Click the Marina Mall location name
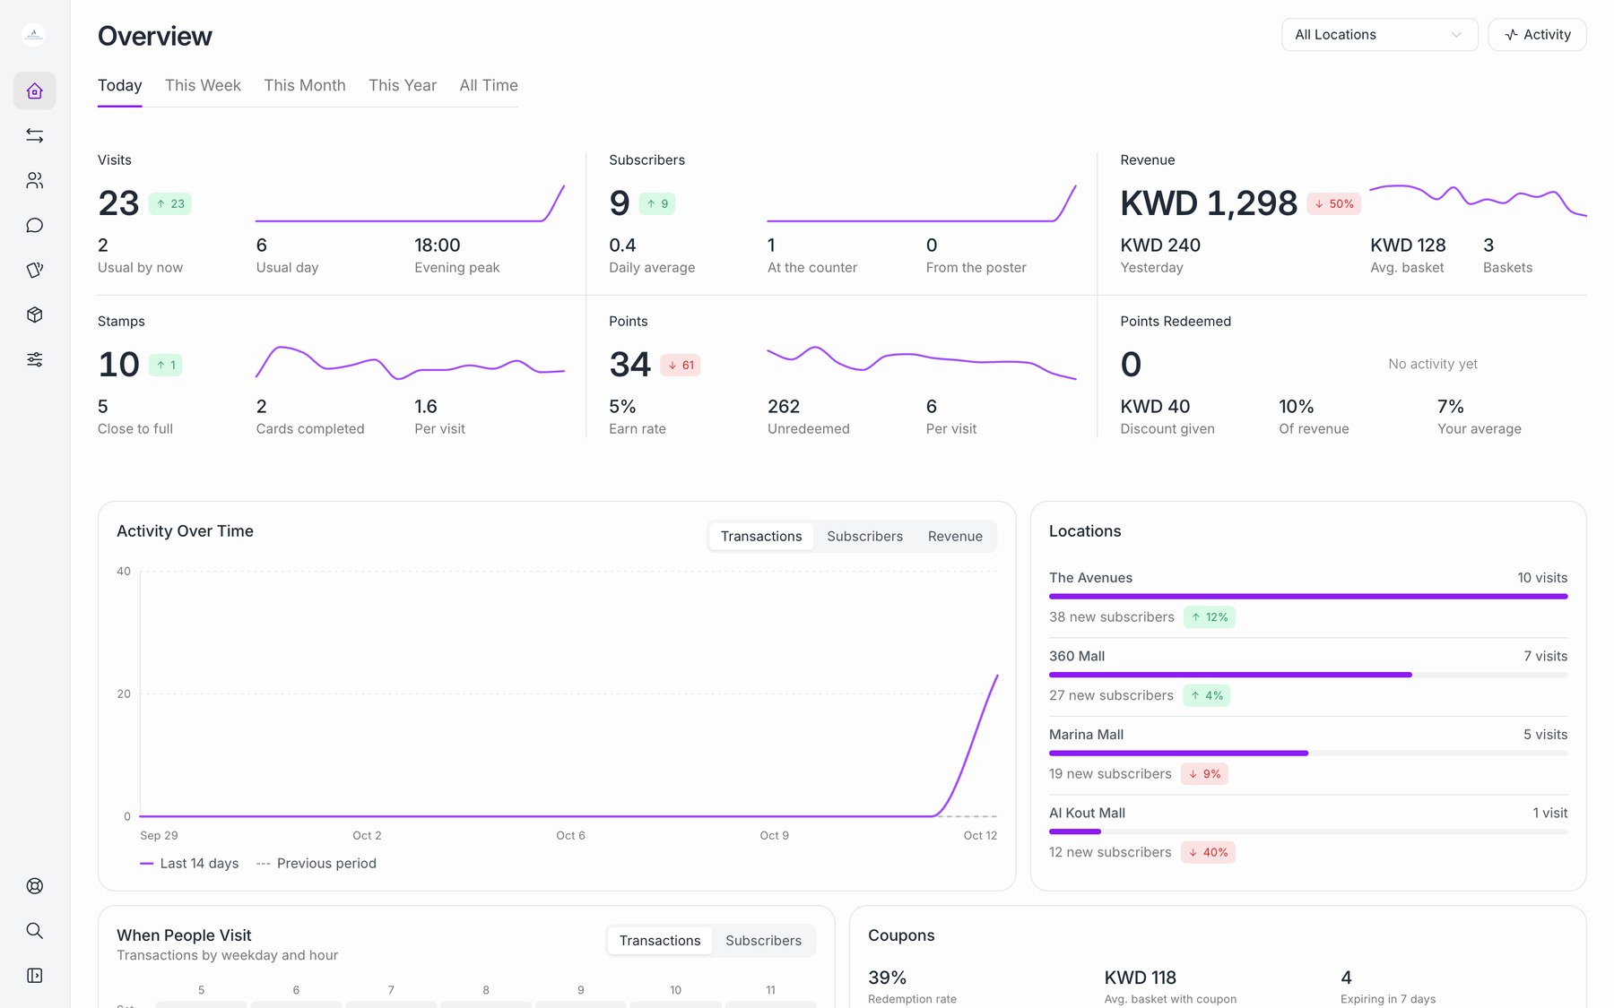 click(x=1086, y=735)
